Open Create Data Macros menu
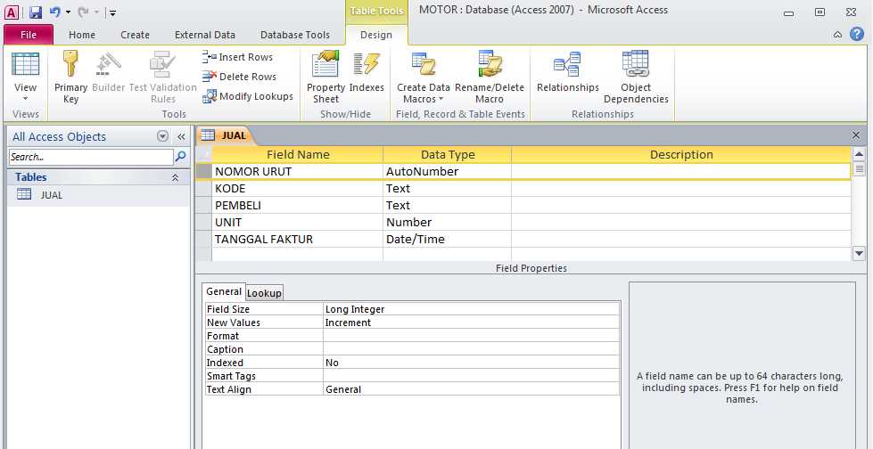Screen dimensions: 873x449 pos(424,77)
